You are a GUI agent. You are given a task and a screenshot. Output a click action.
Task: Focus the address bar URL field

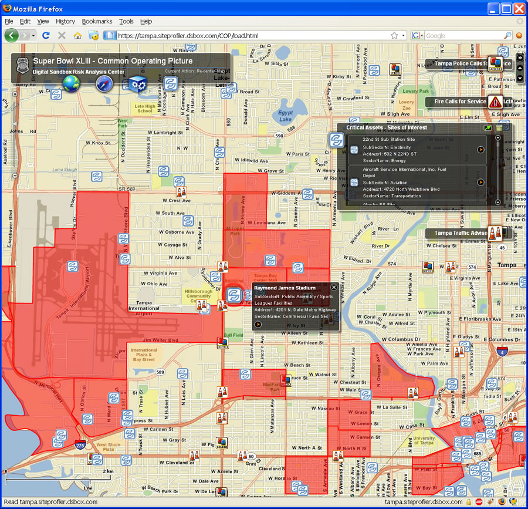pyautogui.click(x=252, y=36)
